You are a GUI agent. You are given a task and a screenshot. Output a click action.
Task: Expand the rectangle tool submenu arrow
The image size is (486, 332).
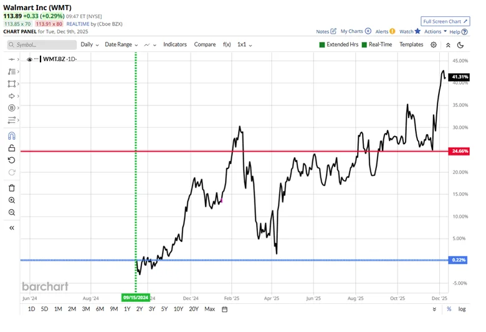coord(18,84)
